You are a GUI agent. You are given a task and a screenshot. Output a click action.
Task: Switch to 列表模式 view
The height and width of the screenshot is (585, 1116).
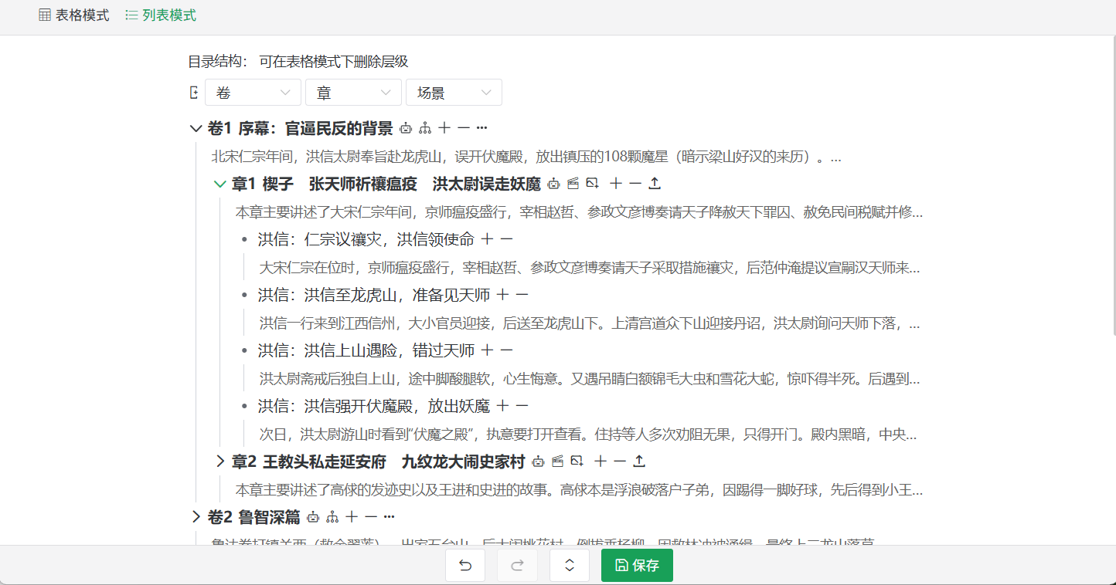click(160, 15)
